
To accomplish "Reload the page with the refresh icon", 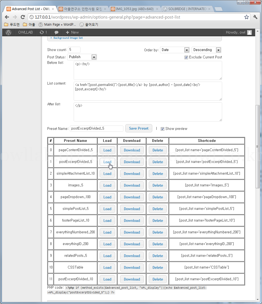I will pos(23,17).
